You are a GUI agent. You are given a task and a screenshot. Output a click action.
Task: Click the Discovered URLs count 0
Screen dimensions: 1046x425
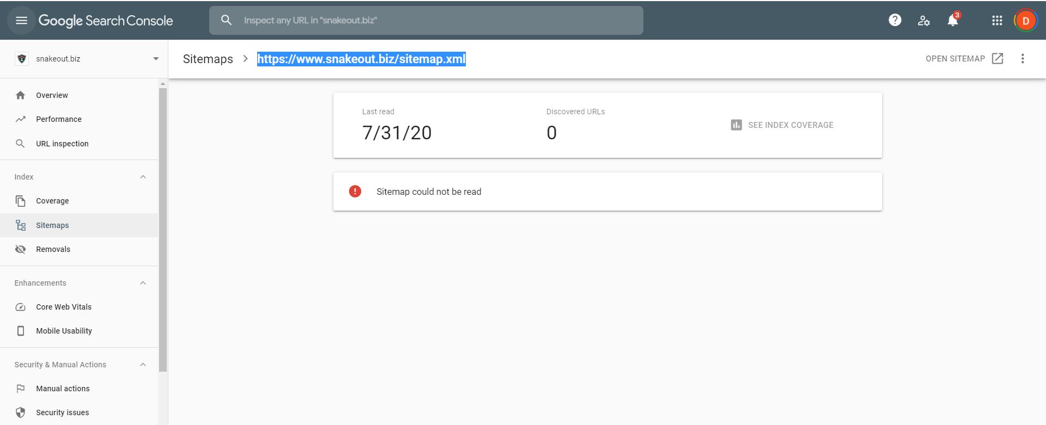coord(551,133)
